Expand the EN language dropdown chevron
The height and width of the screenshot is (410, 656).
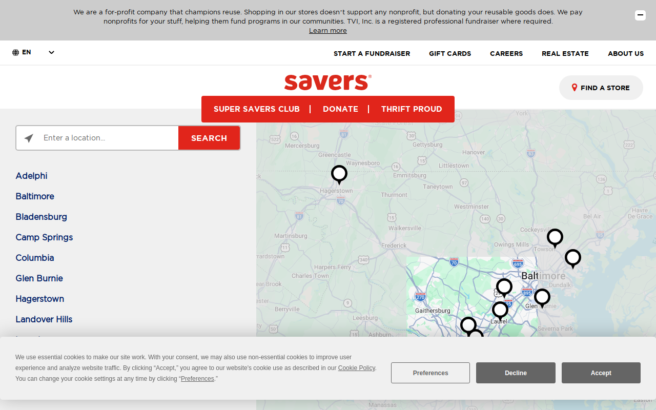pyautogui.click(x=51, y=52)
